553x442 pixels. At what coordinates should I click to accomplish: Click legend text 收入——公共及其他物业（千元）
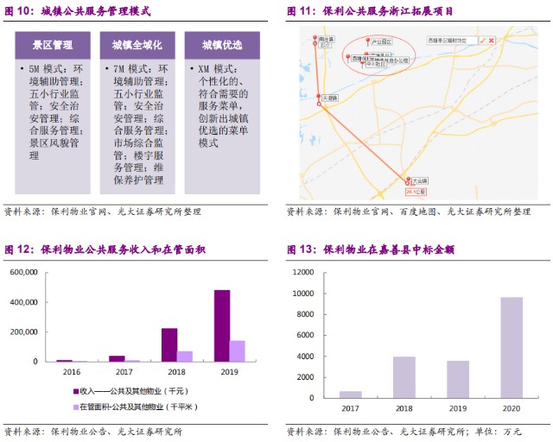click(134, 391)
